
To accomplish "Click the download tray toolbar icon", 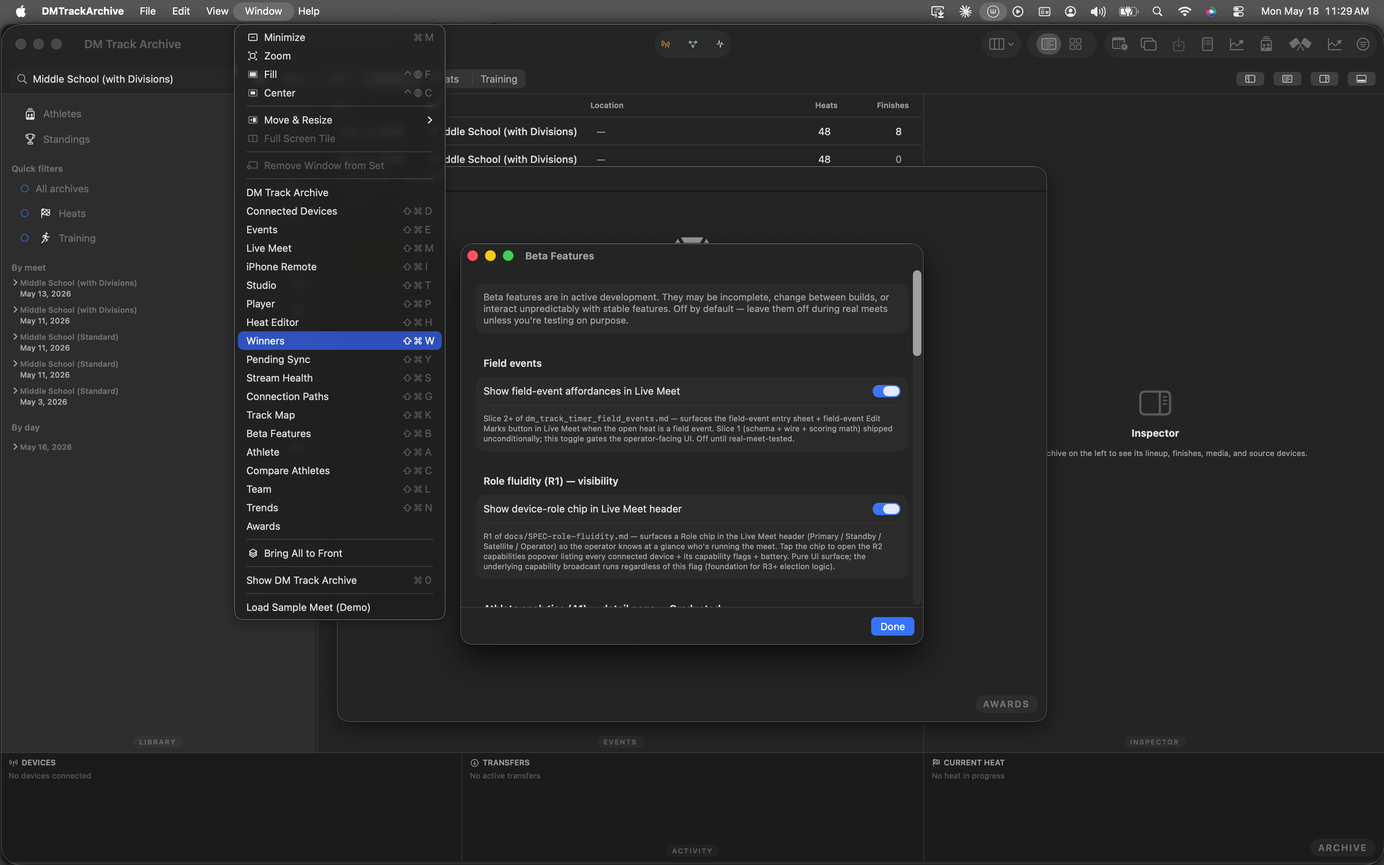I will [1178, 44].
